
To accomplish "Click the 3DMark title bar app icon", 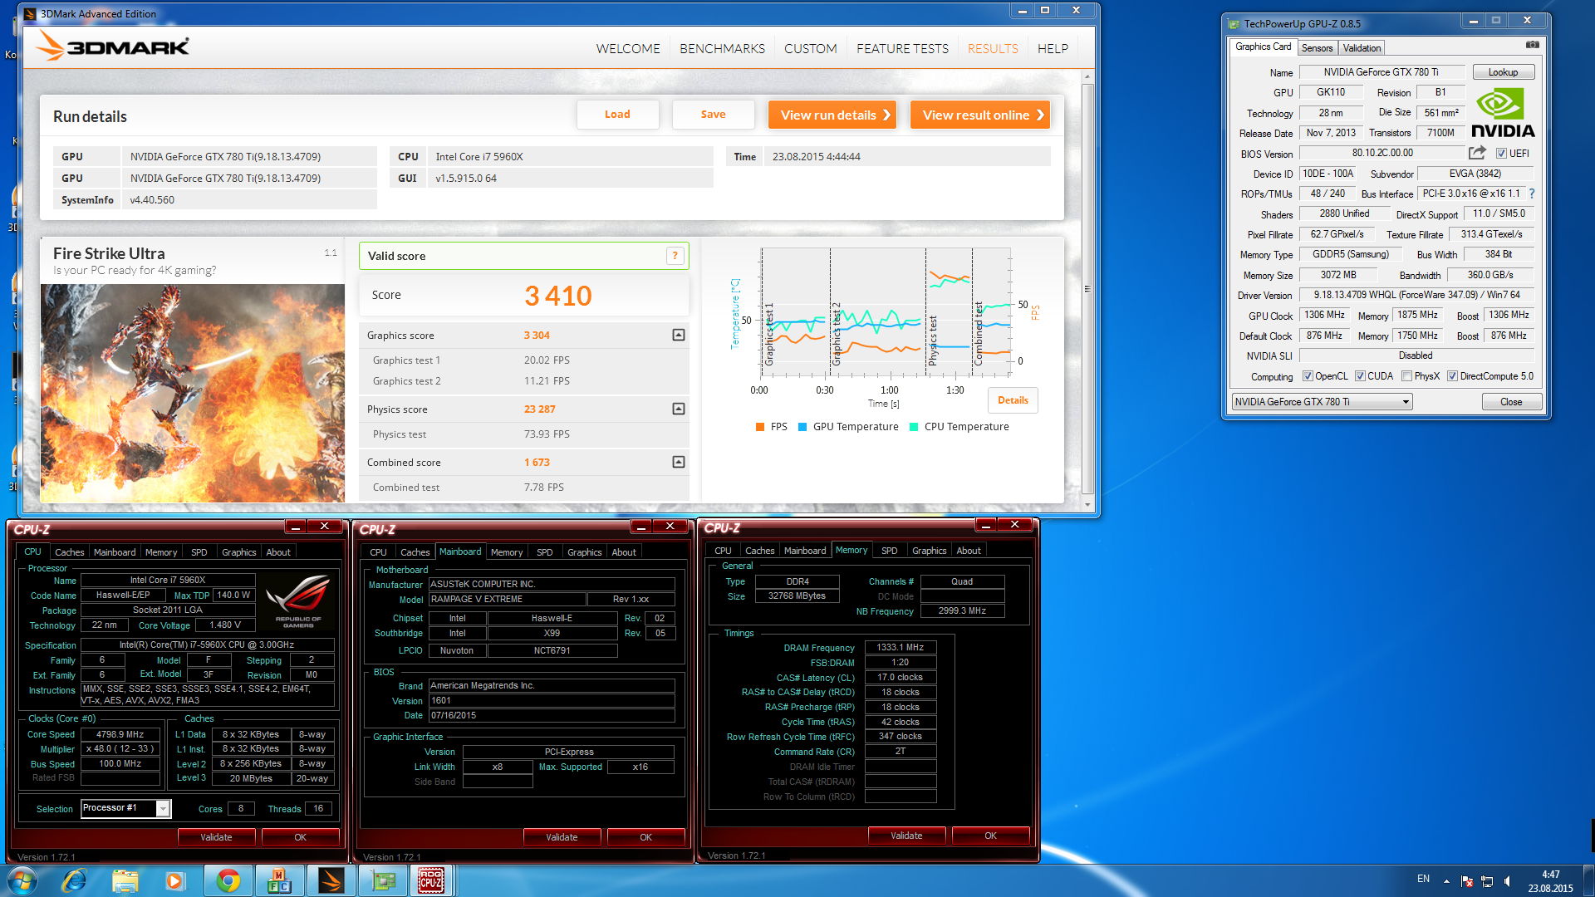I will point(31,13).
